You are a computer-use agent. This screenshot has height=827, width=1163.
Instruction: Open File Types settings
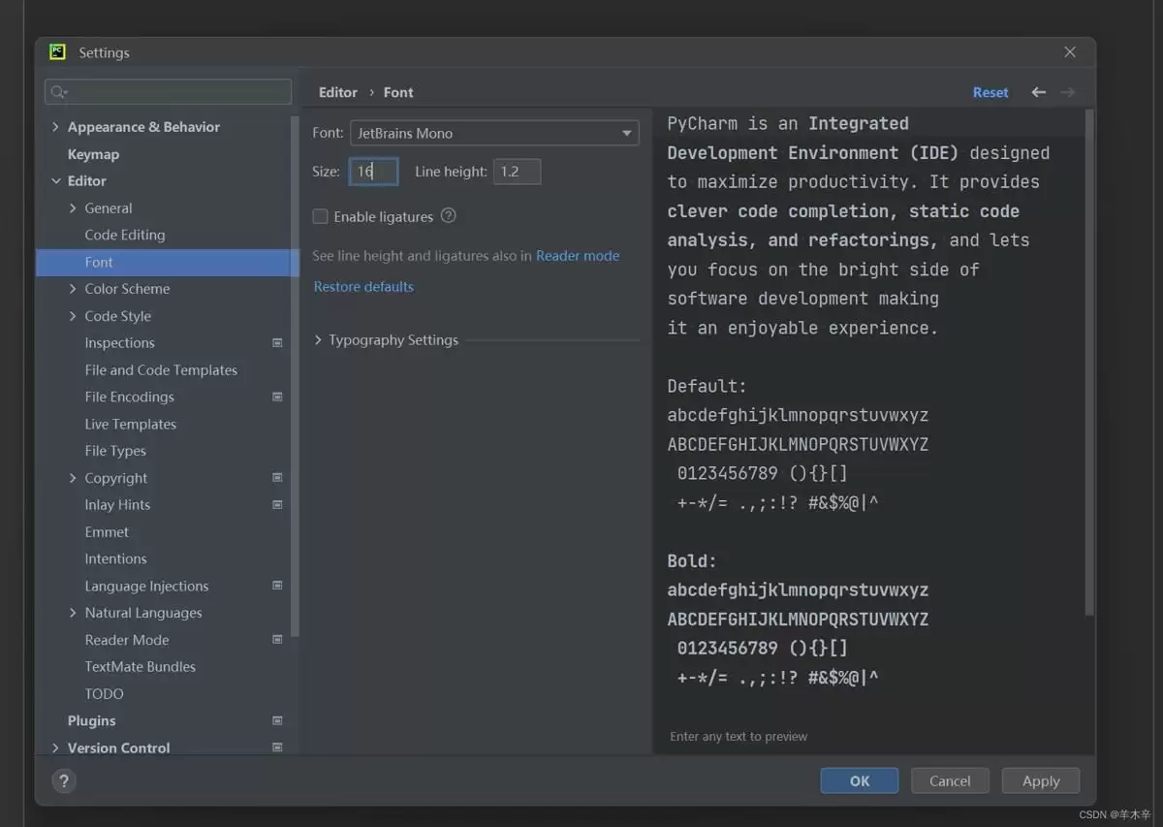tap(115, 451)
